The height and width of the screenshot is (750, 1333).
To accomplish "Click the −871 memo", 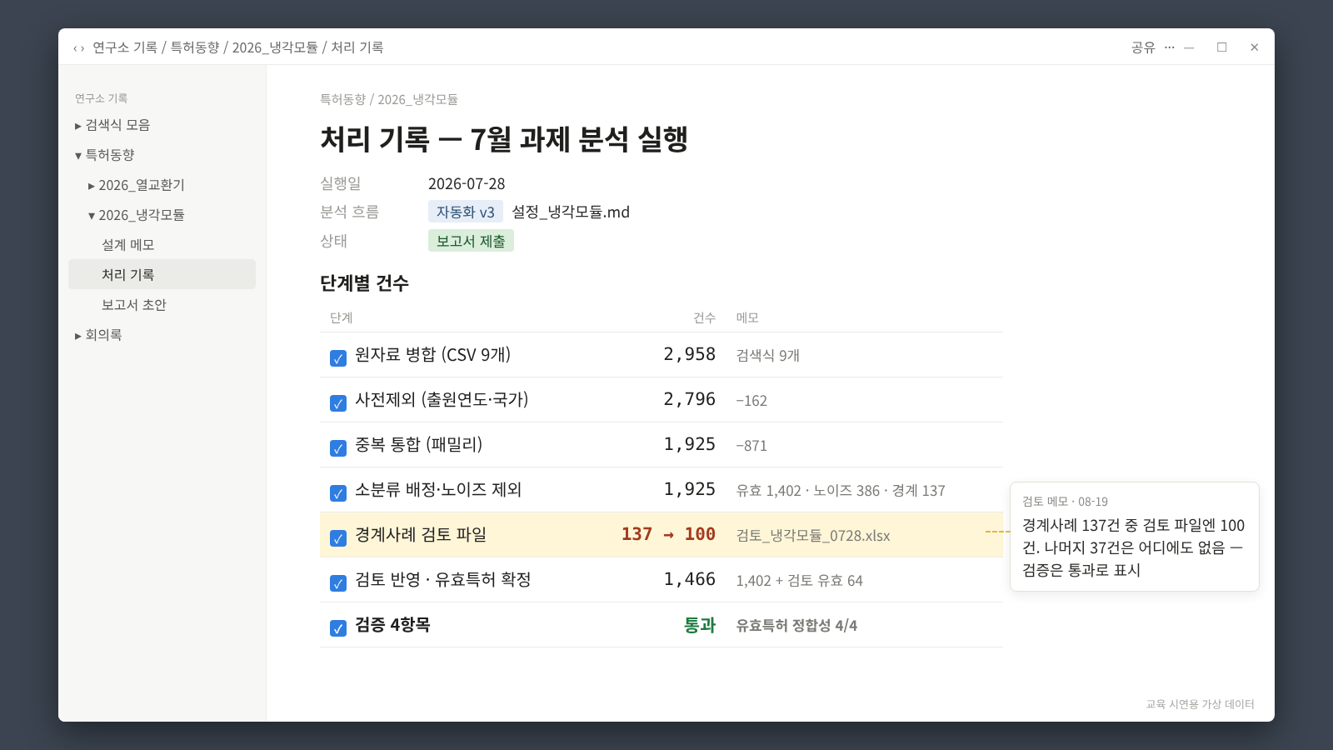I will click(x=751, y=446).
